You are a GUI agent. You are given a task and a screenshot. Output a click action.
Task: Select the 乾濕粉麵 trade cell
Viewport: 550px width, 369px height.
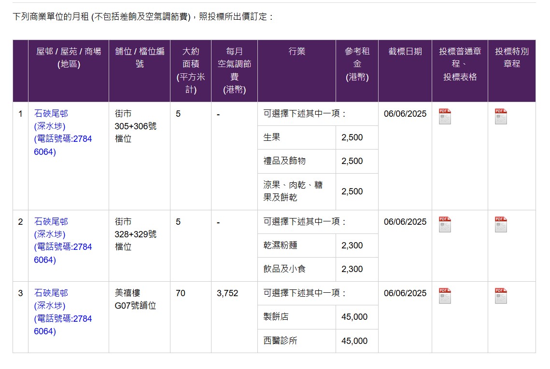tap(297, 246)
